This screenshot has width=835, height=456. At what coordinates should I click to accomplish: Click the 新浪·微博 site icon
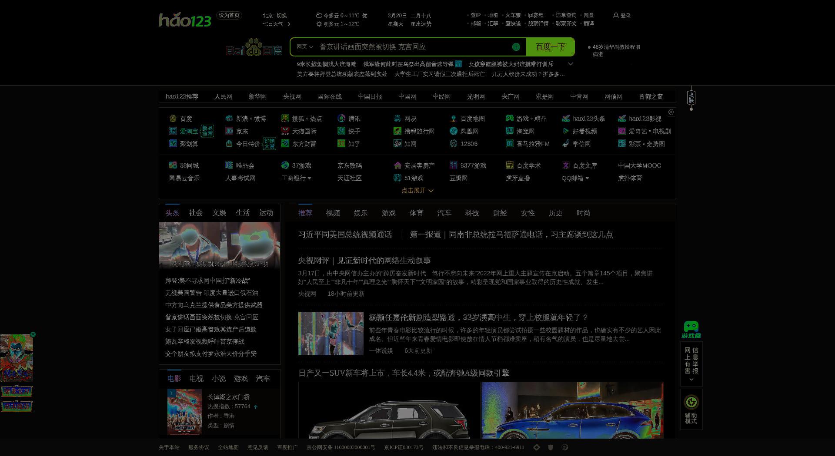pos(229,118)
